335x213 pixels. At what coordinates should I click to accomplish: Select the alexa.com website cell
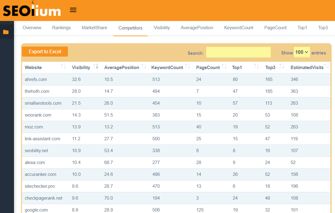35,162
